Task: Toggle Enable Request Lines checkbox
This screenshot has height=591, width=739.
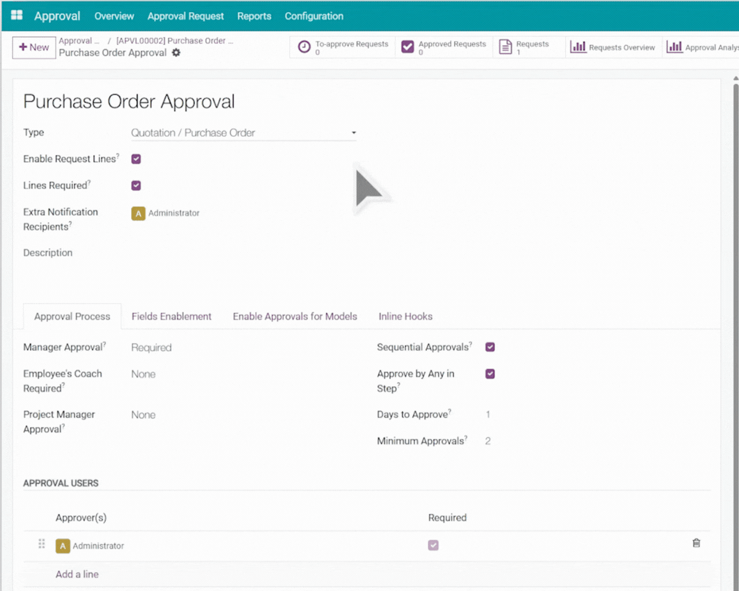Action: click(x=136, y=159)
